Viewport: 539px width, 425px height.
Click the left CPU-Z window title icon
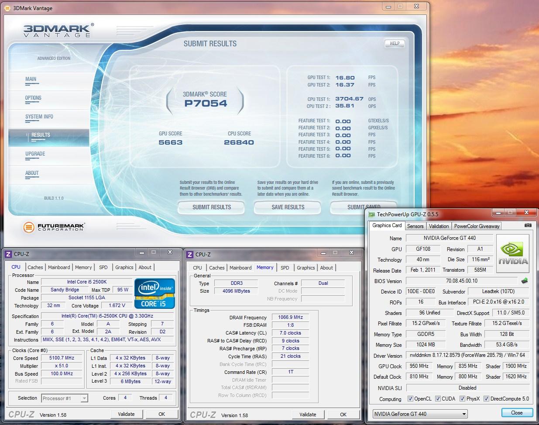click(8, 254)
